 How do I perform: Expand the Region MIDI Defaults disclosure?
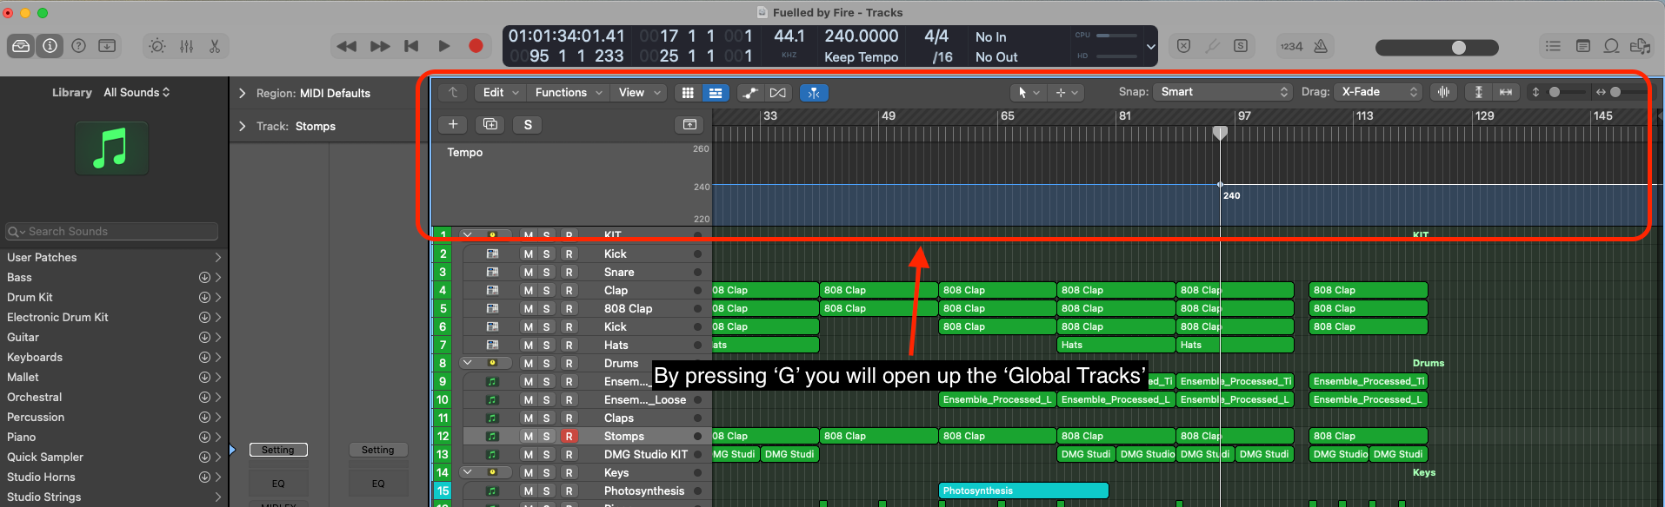point(243,93)
